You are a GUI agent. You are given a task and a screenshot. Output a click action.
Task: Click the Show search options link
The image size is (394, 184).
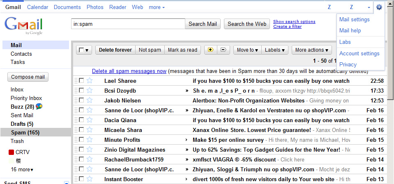[x=294, y=22]
